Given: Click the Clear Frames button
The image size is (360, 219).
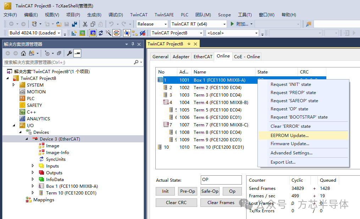Looking at the screenshot, I should 221,202.
